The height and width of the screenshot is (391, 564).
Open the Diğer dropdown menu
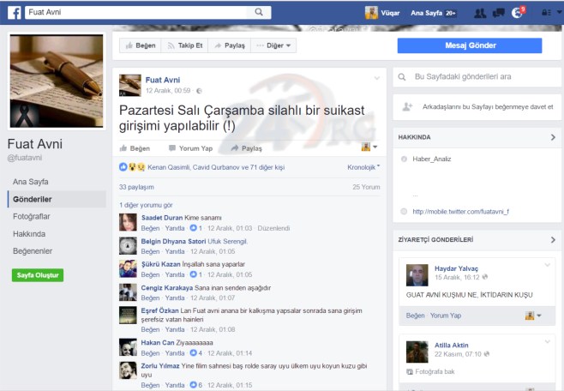[274, 45]
